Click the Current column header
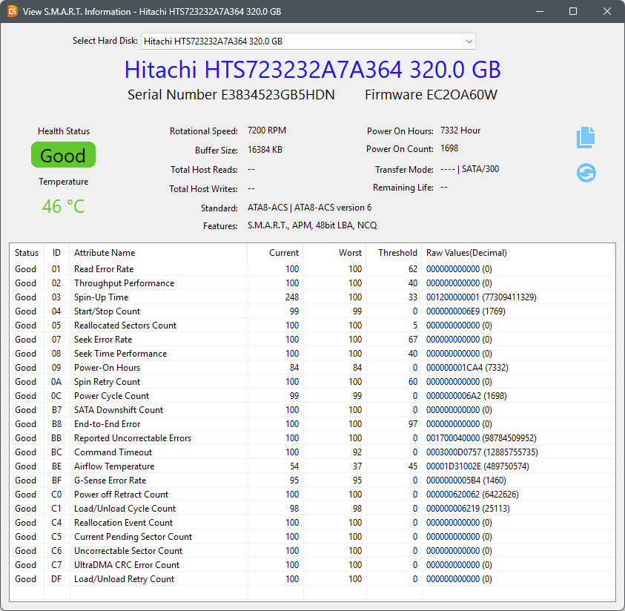 point(276,253)
